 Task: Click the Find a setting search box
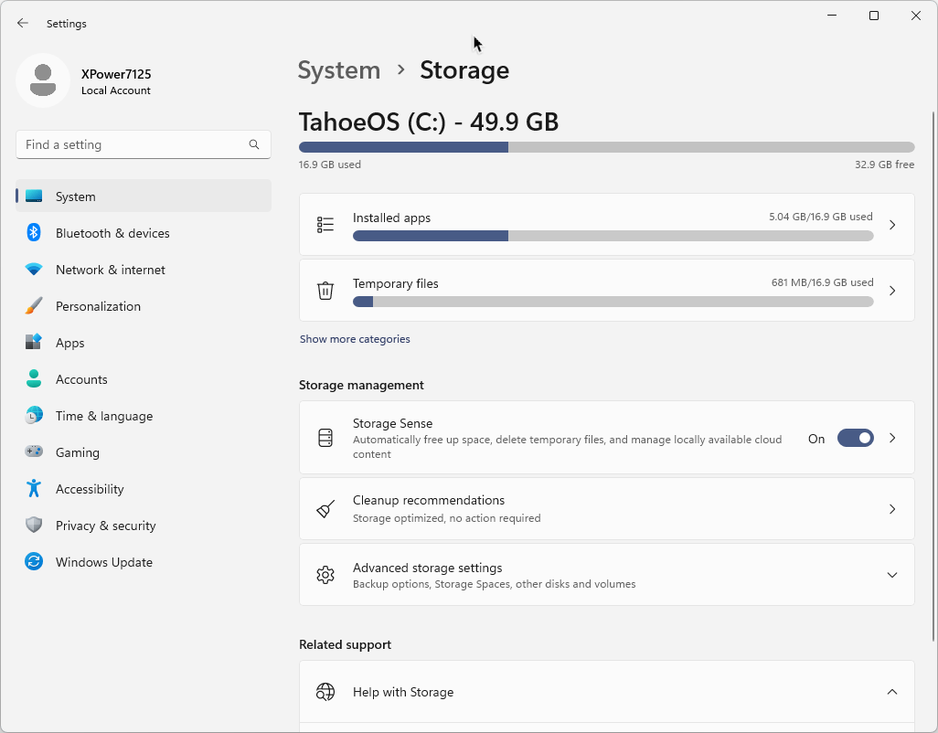click(x=134, y=144)
